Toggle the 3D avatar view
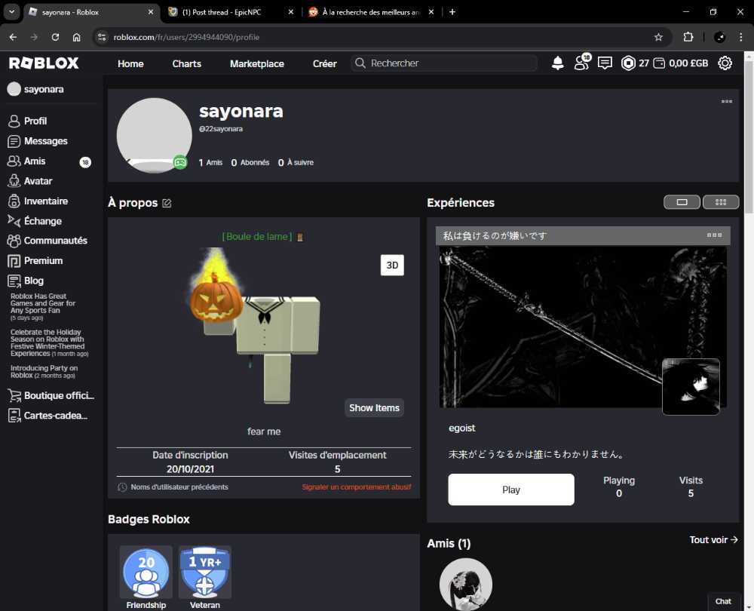This screenshot has width=754, height=611. click(392, 265)
